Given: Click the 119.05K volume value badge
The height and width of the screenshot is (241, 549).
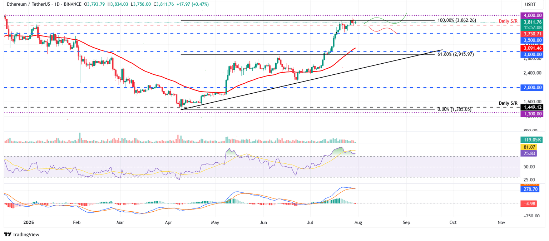Looking at the screenshot, I should [531, 139].
